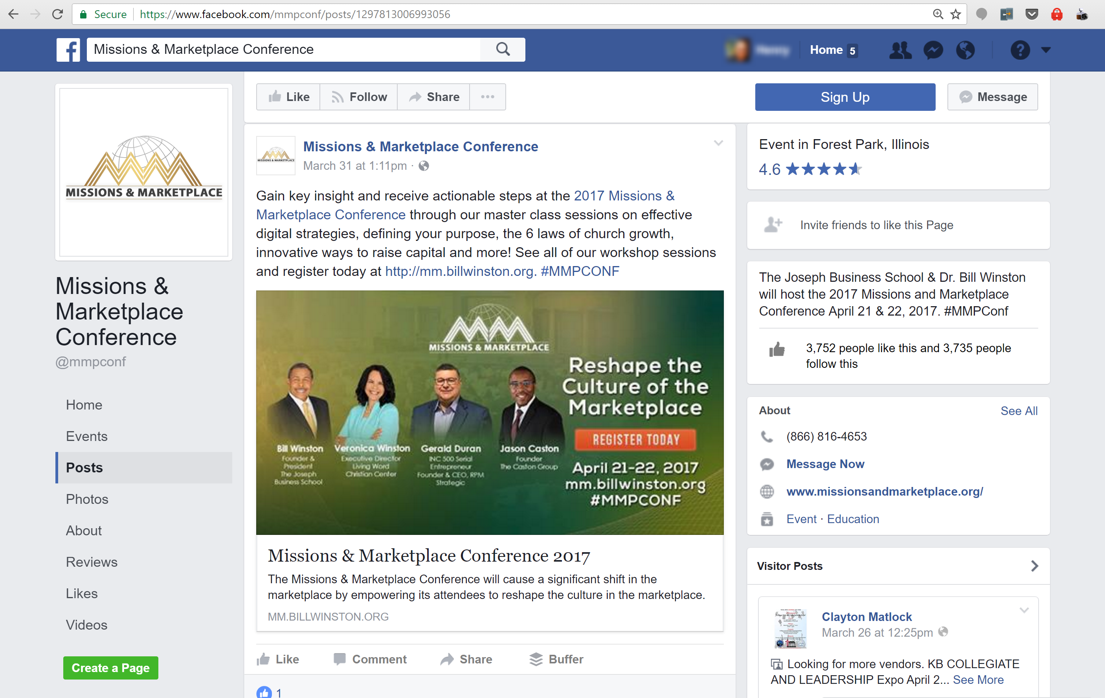The image size is (1105, 698).
Task: Comment on the post
Action: [x=370, y=659]
